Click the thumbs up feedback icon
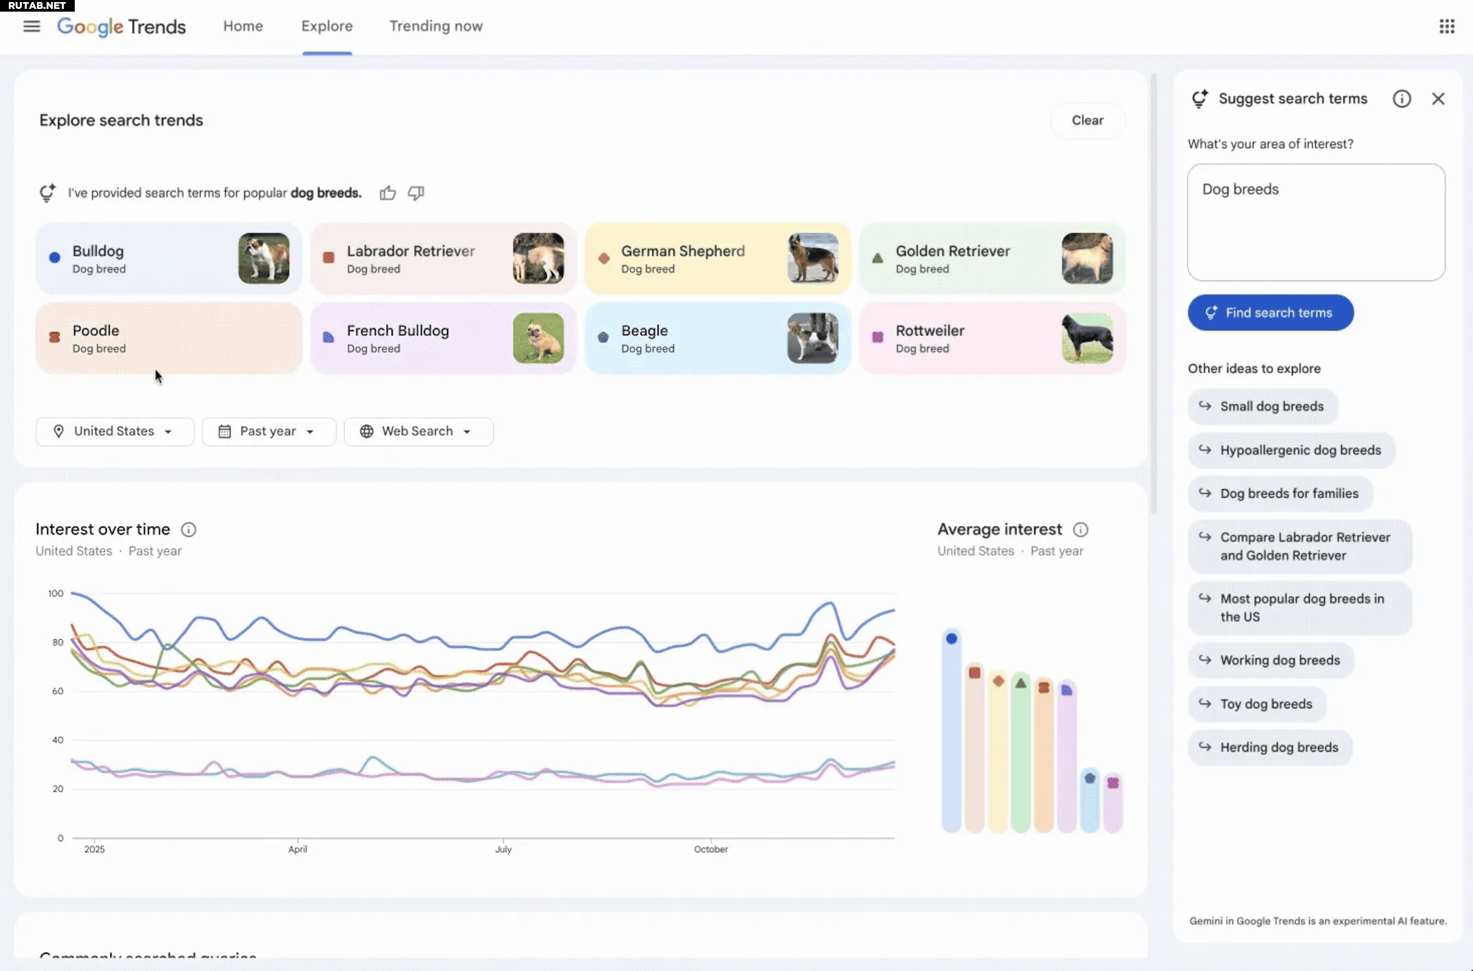This screenshot has width=1473, height=971. pyautogui.click(x=387, y=193)
